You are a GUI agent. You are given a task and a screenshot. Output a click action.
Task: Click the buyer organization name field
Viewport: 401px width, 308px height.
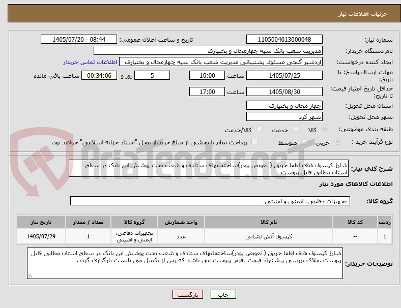click(x=208, y=50)
